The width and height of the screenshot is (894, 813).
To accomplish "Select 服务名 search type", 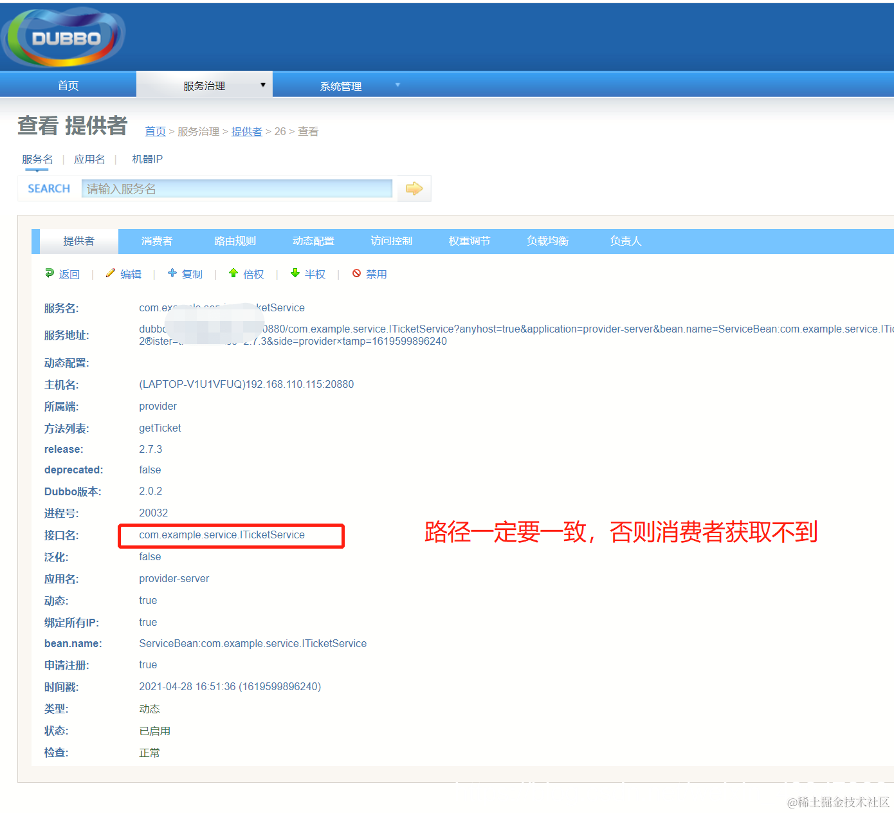I will (x=37, y=160).
